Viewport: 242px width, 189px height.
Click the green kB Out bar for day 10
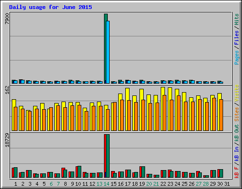click(79, 172)
